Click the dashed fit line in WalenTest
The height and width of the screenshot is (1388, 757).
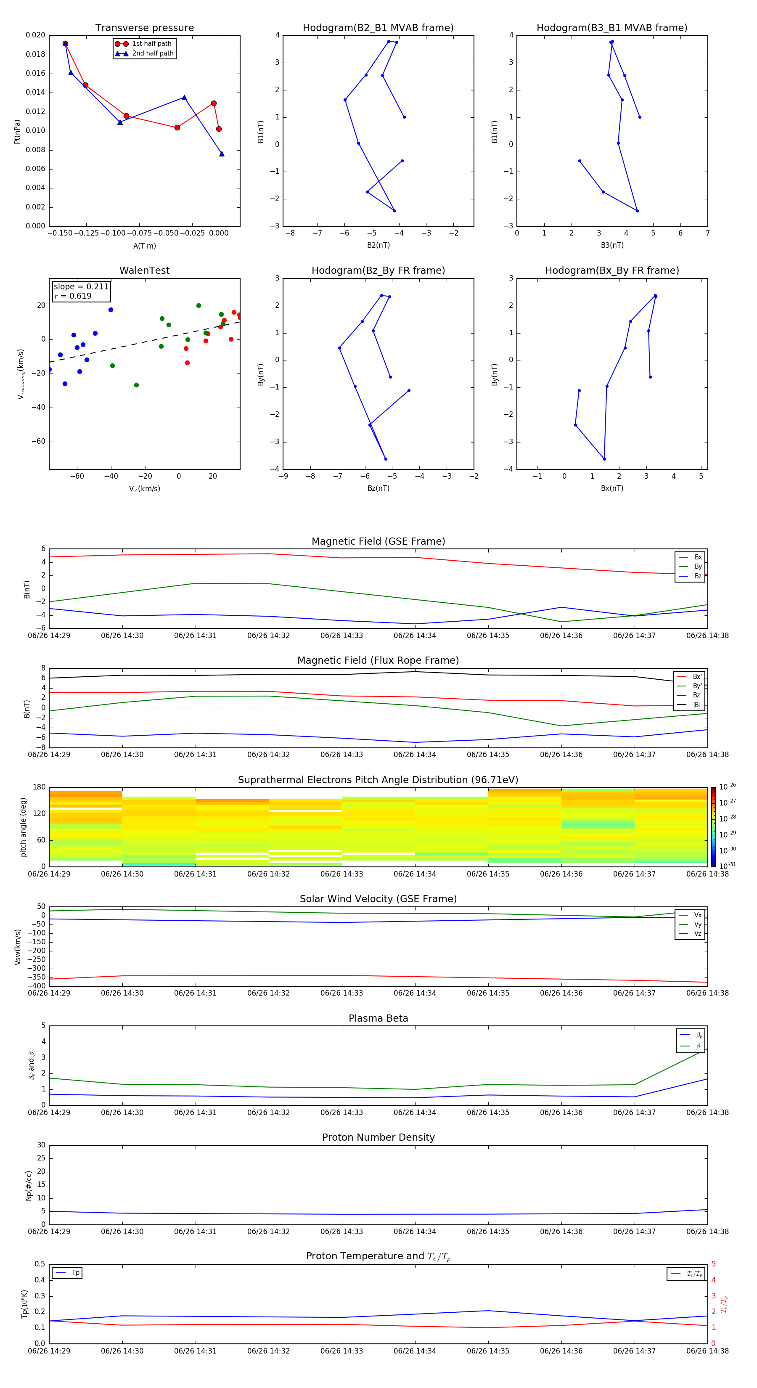tap(144, 342)
